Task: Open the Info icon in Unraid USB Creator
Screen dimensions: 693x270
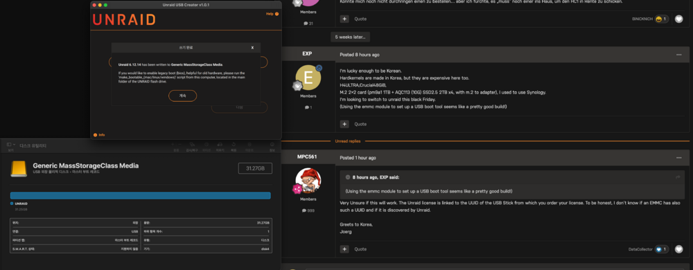Action: coord(95,135)
